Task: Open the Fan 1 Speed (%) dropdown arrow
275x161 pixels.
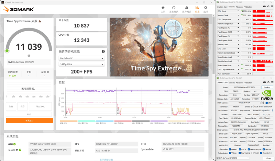Action: coord(238,28)
